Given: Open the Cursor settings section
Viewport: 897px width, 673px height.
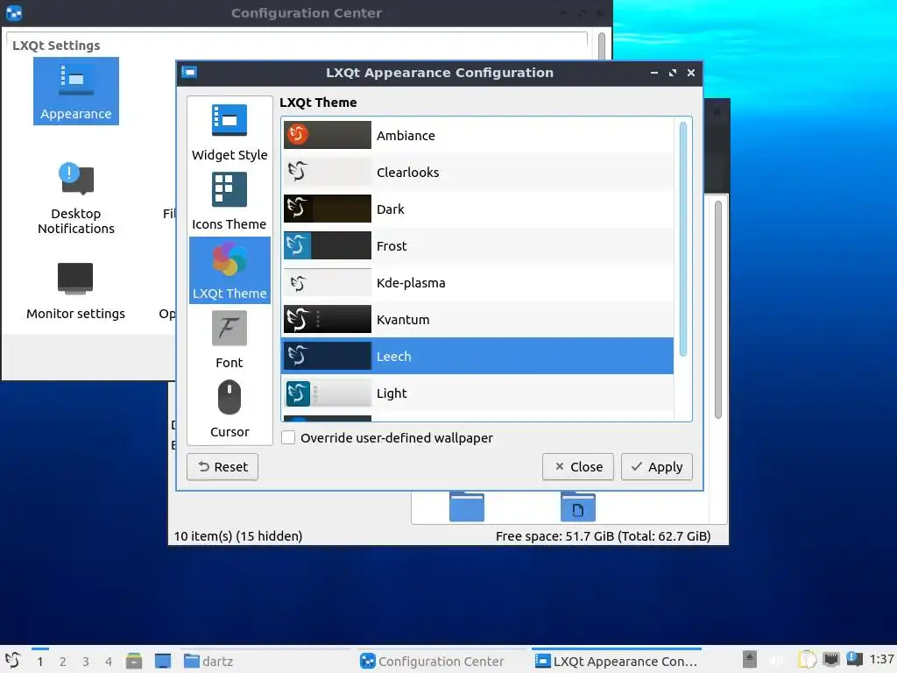Looking at the screenshot, I should [230, 408].
